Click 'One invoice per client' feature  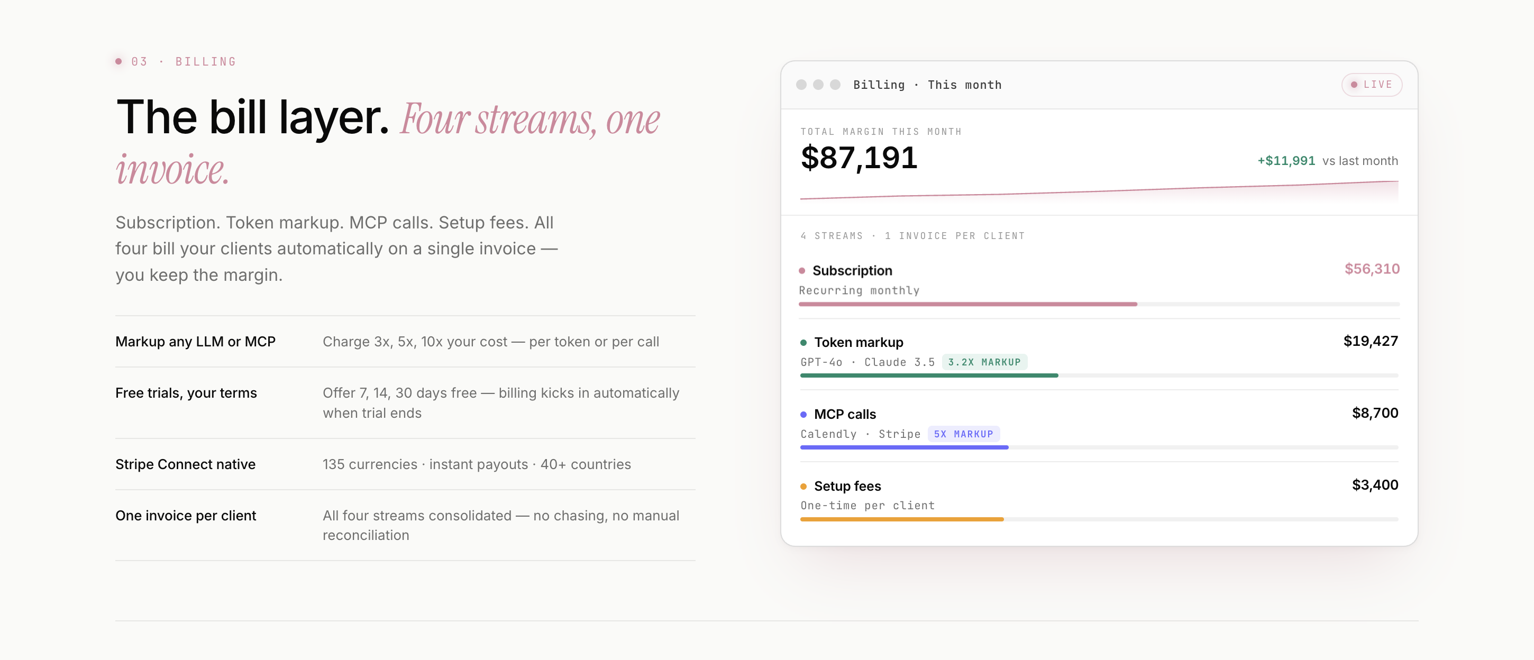coord(186,516)
